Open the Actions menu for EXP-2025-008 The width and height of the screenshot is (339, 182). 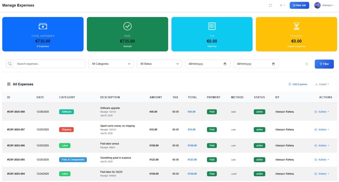(x=322, y=112)
